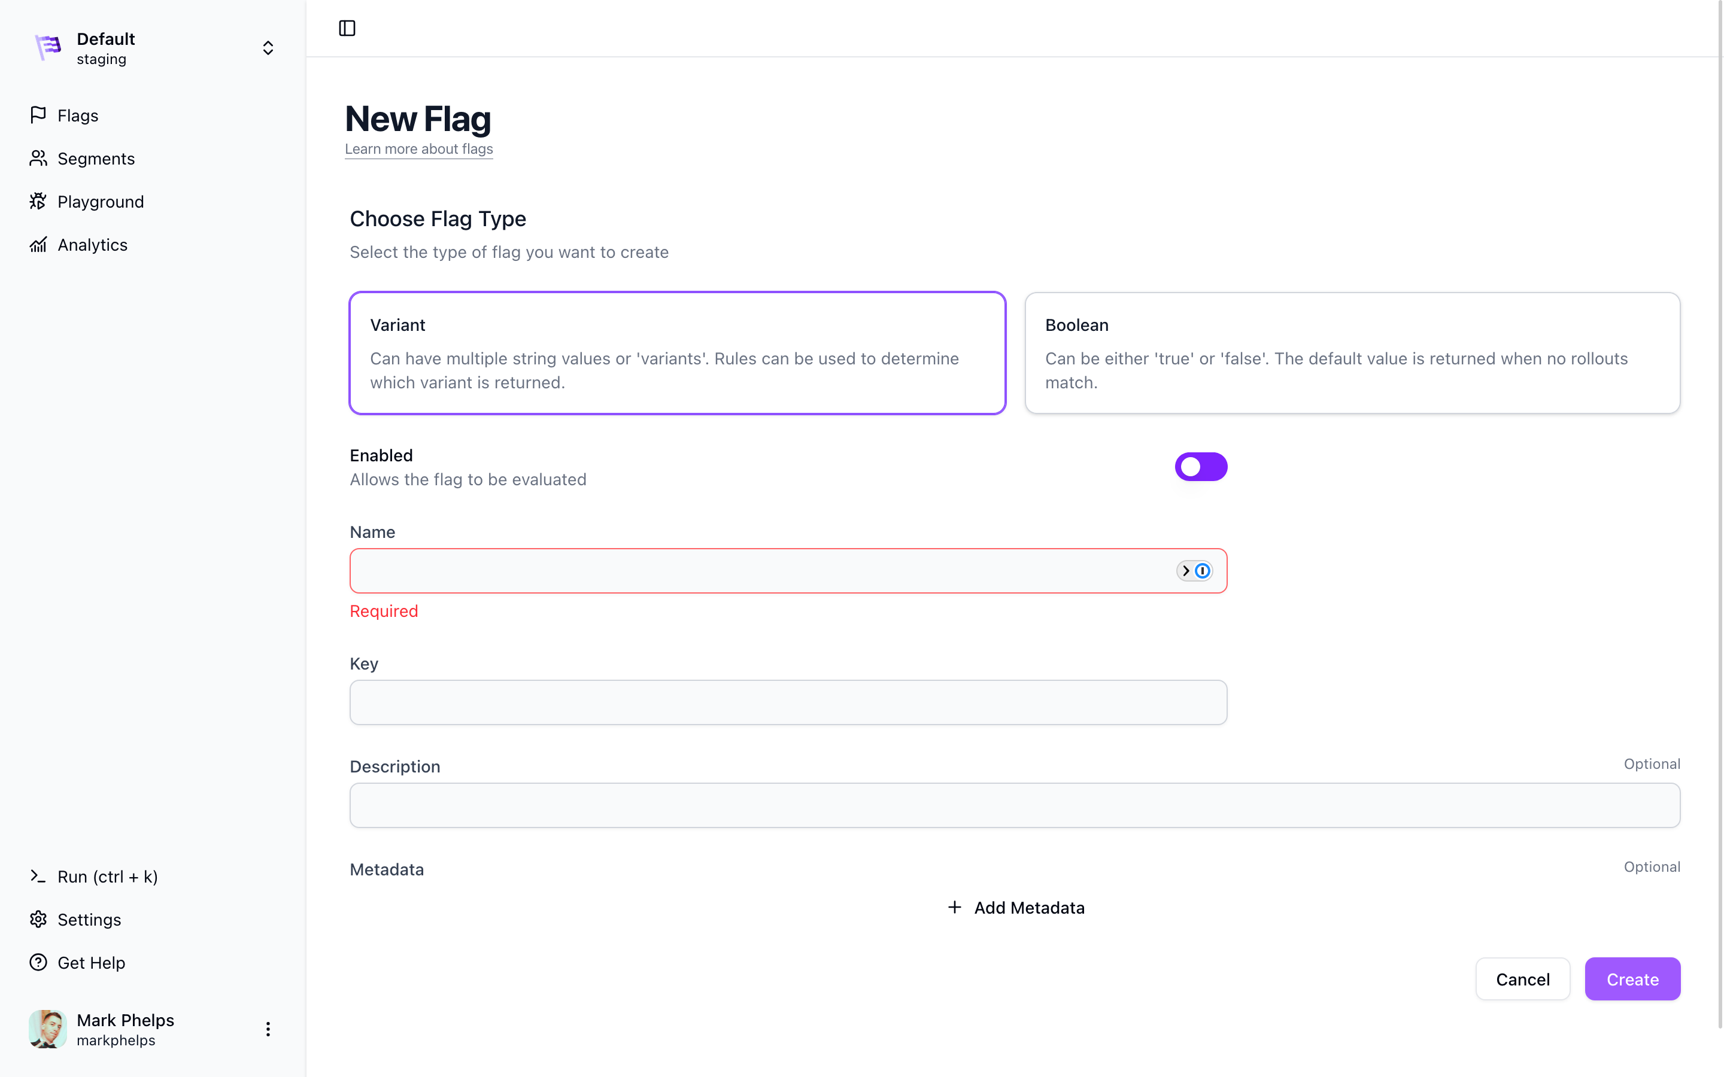
Task: Select the Variant flag type
Action: point(677,352)
